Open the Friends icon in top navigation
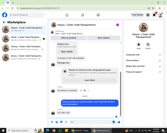This screenshot has height=133, width=167. (82, 15)
